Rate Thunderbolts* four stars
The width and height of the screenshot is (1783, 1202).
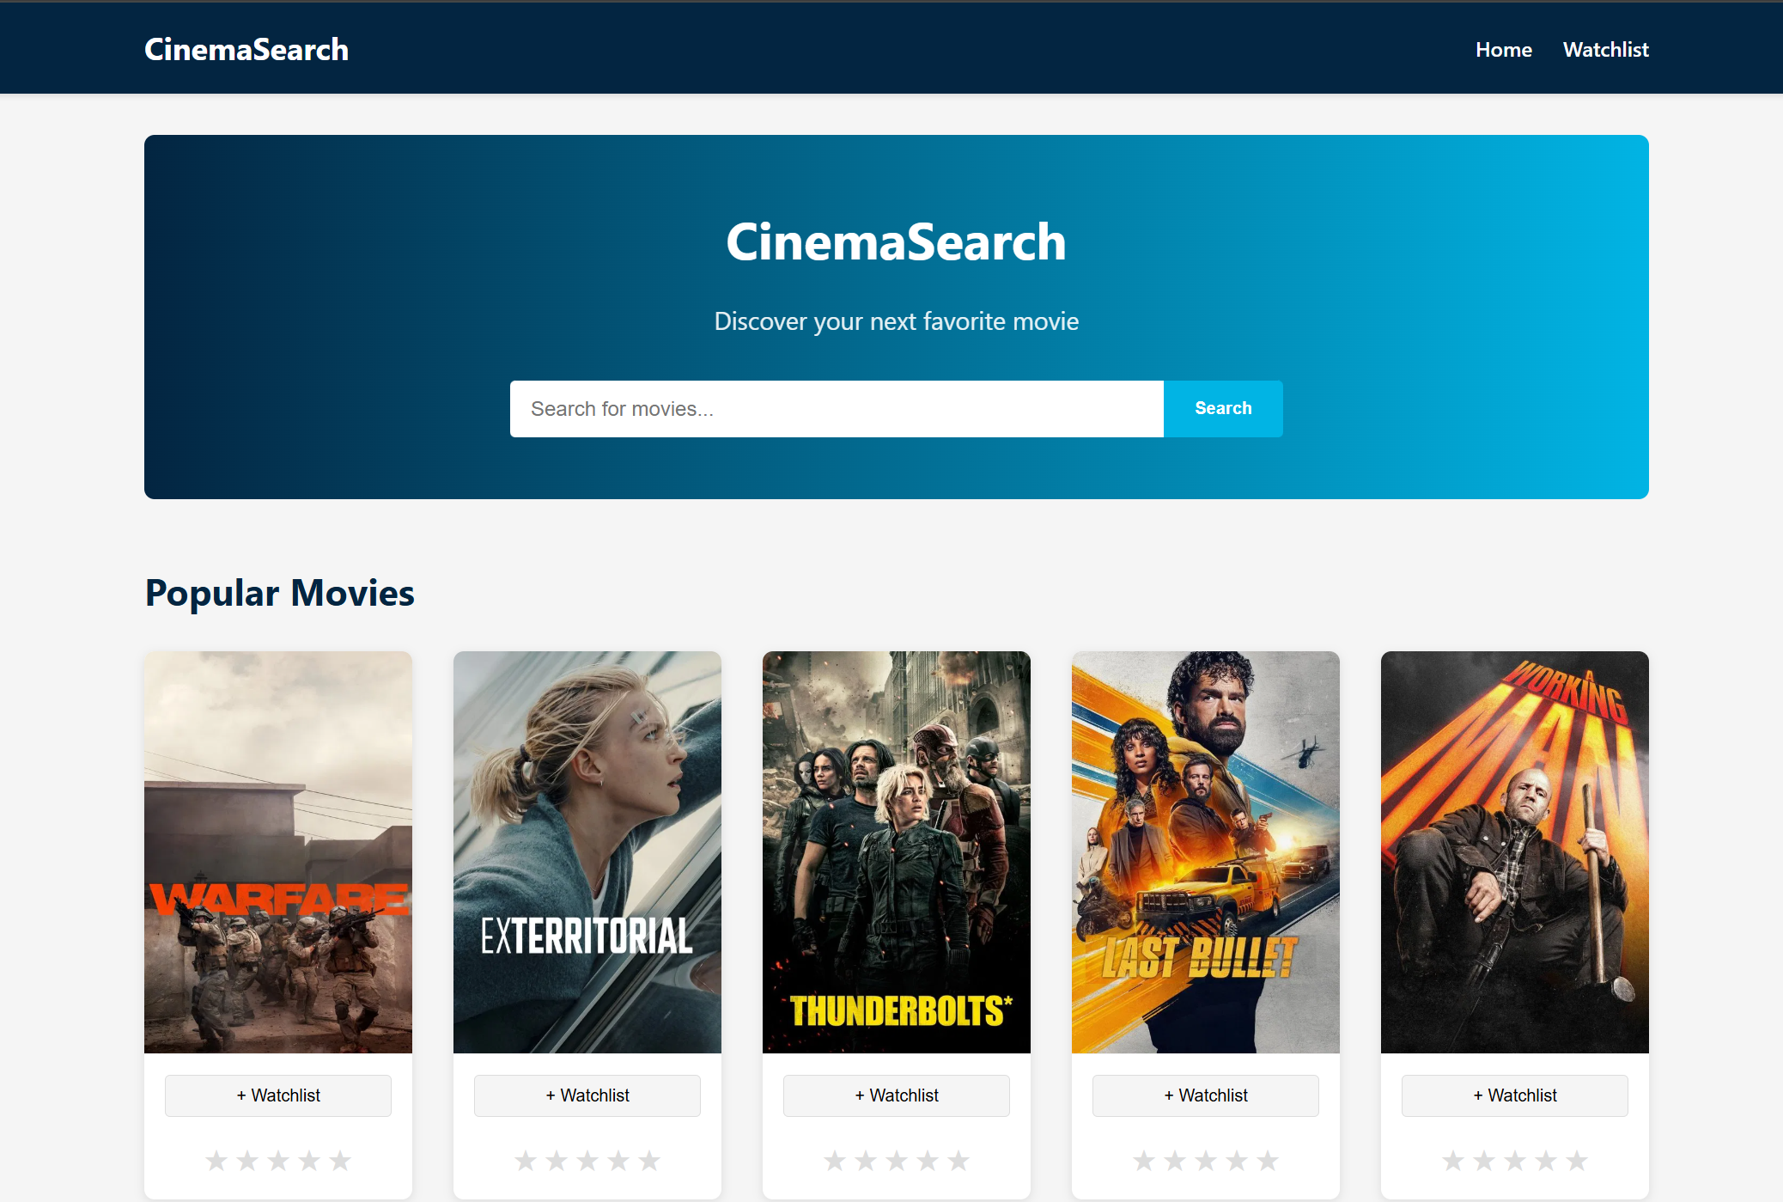pyautogui.click(x=928, y=1161)
